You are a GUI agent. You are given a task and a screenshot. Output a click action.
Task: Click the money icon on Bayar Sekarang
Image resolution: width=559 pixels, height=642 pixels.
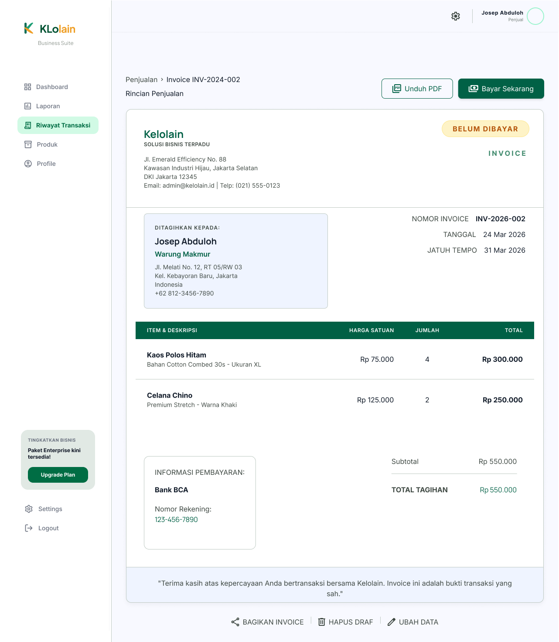473,89
